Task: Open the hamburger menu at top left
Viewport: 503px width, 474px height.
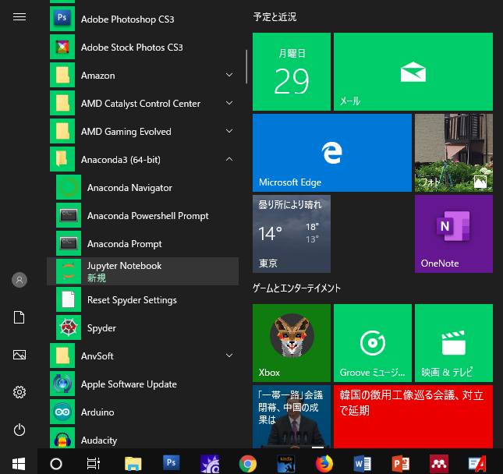Action: click(x=19, y=16)
